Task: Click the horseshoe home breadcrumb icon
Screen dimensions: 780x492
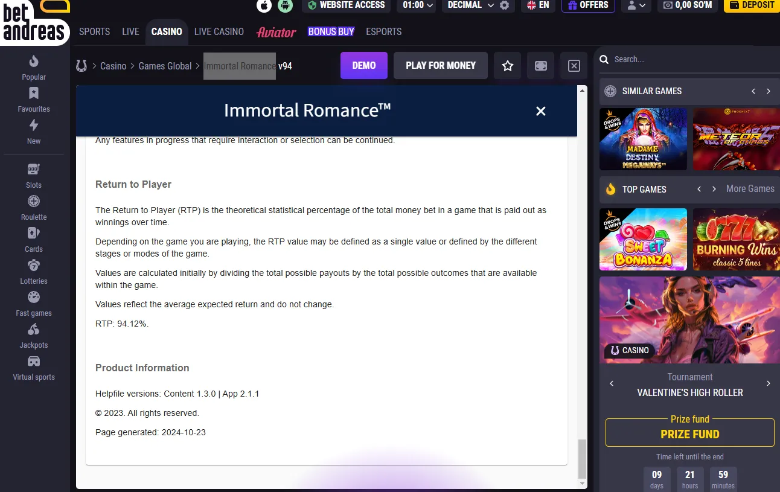Action: [82, 66]
